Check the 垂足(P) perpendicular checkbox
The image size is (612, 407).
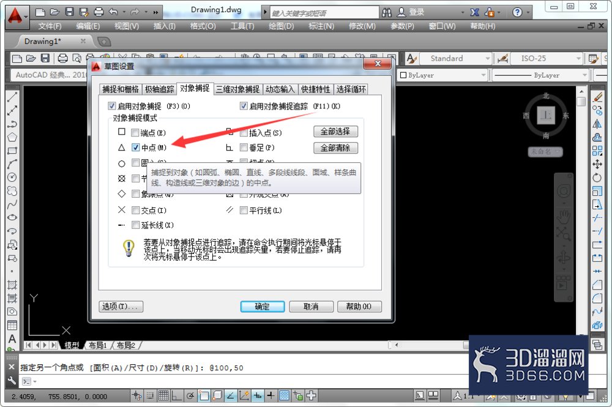tap(244, 147)
